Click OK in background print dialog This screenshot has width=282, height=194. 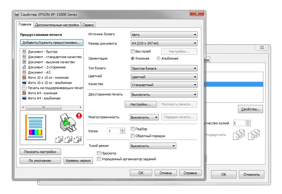click(x=224, y=174)
